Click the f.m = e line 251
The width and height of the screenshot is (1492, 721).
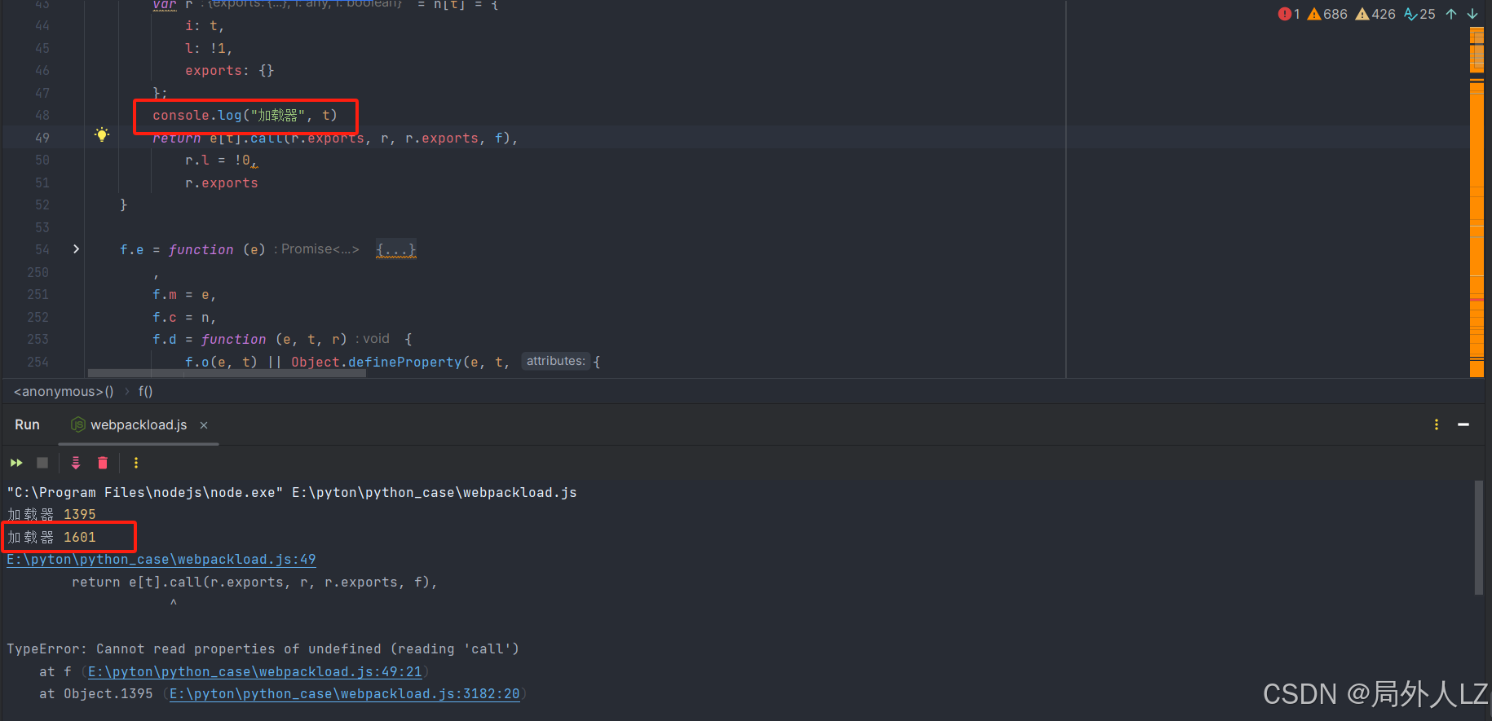(184, 295)
